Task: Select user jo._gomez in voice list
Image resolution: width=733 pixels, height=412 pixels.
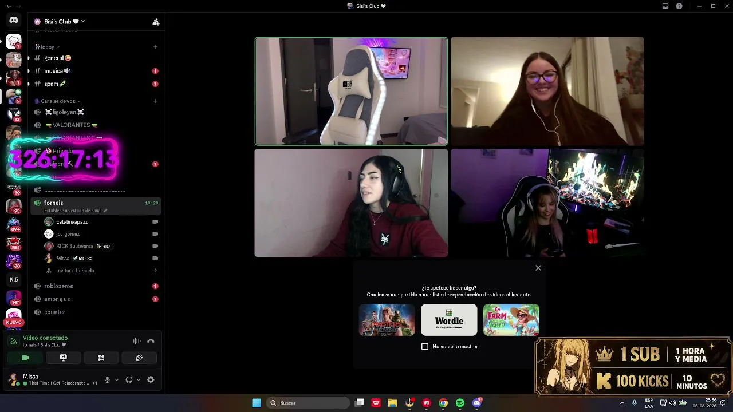Action: (68, 234)
